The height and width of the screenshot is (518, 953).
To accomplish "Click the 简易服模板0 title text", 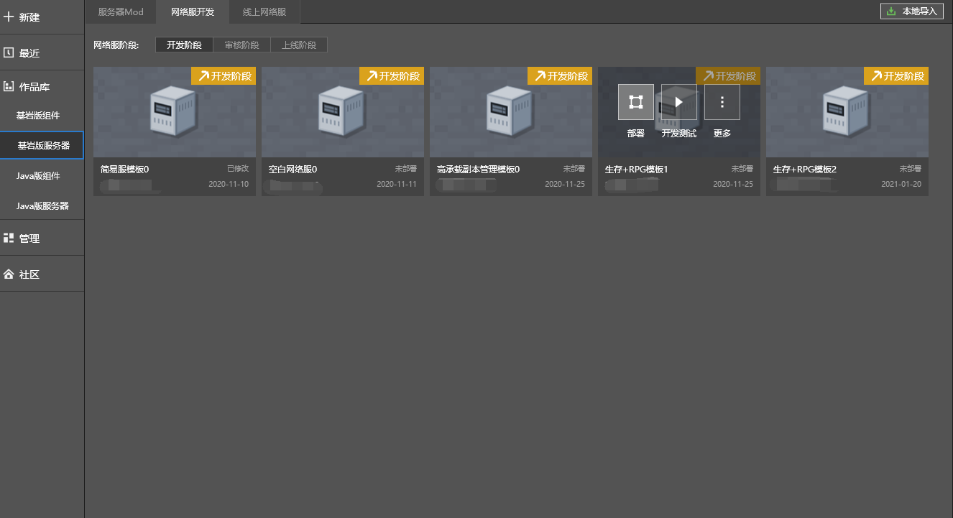I will coord(124,170).
